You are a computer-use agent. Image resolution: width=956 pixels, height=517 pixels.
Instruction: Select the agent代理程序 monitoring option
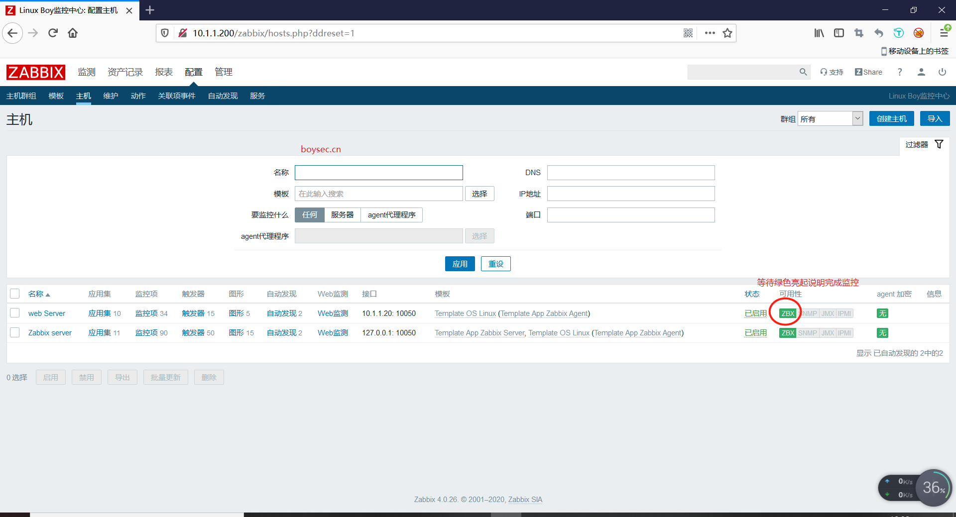(x=391, y=215)
